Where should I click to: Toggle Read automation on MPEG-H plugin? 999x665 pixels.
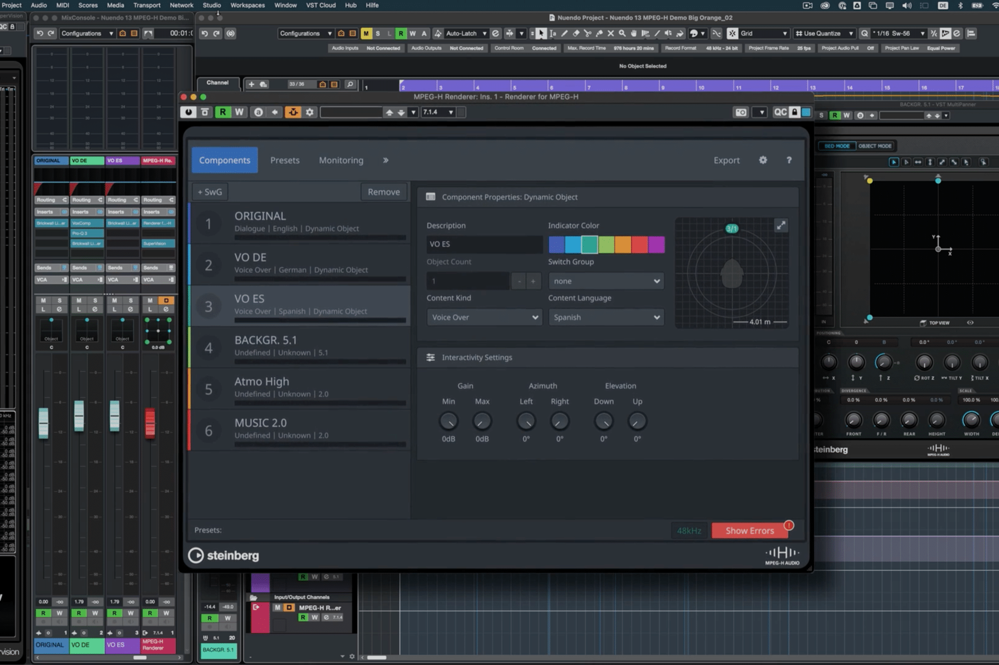[x=223, y=112]
